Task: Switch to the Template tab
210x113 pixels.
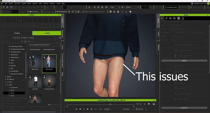Action: coord(17,33)
